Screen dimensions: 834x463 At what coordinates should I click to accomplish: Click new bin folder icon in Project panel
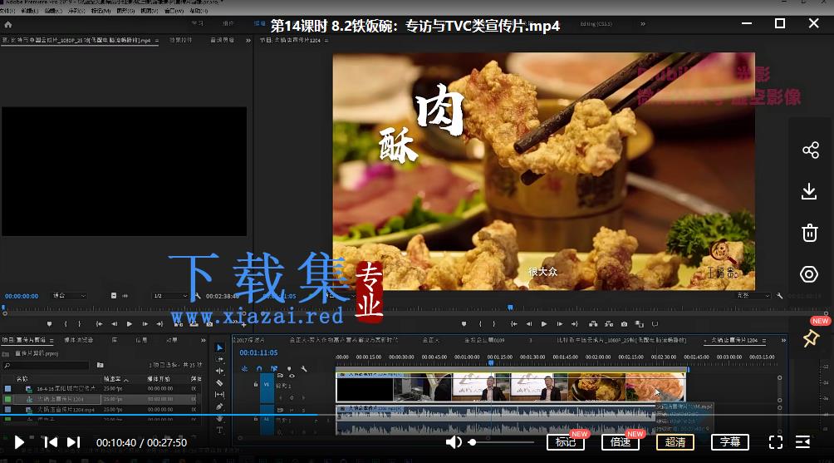[x=100, y=365]
